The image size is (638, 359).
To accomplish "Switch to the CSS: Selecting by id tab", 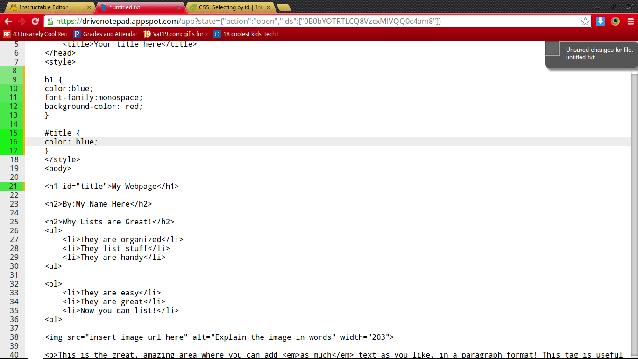I will [x=230, y=7].
